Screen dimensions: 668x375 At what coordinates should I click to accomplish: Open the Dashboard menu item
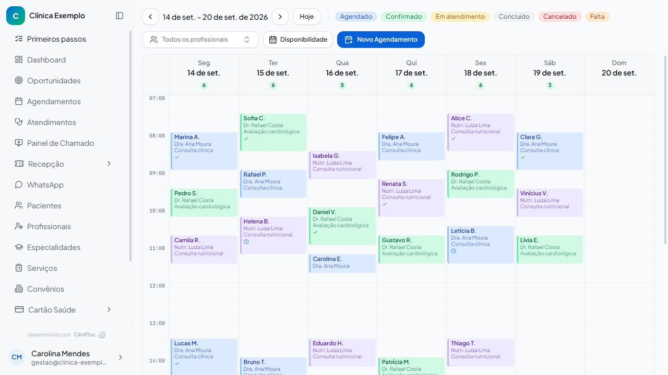(66, 59)
